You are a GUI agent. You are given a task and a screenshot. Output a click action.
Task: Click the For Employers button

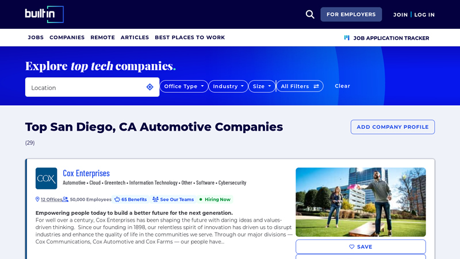(351, 14)
